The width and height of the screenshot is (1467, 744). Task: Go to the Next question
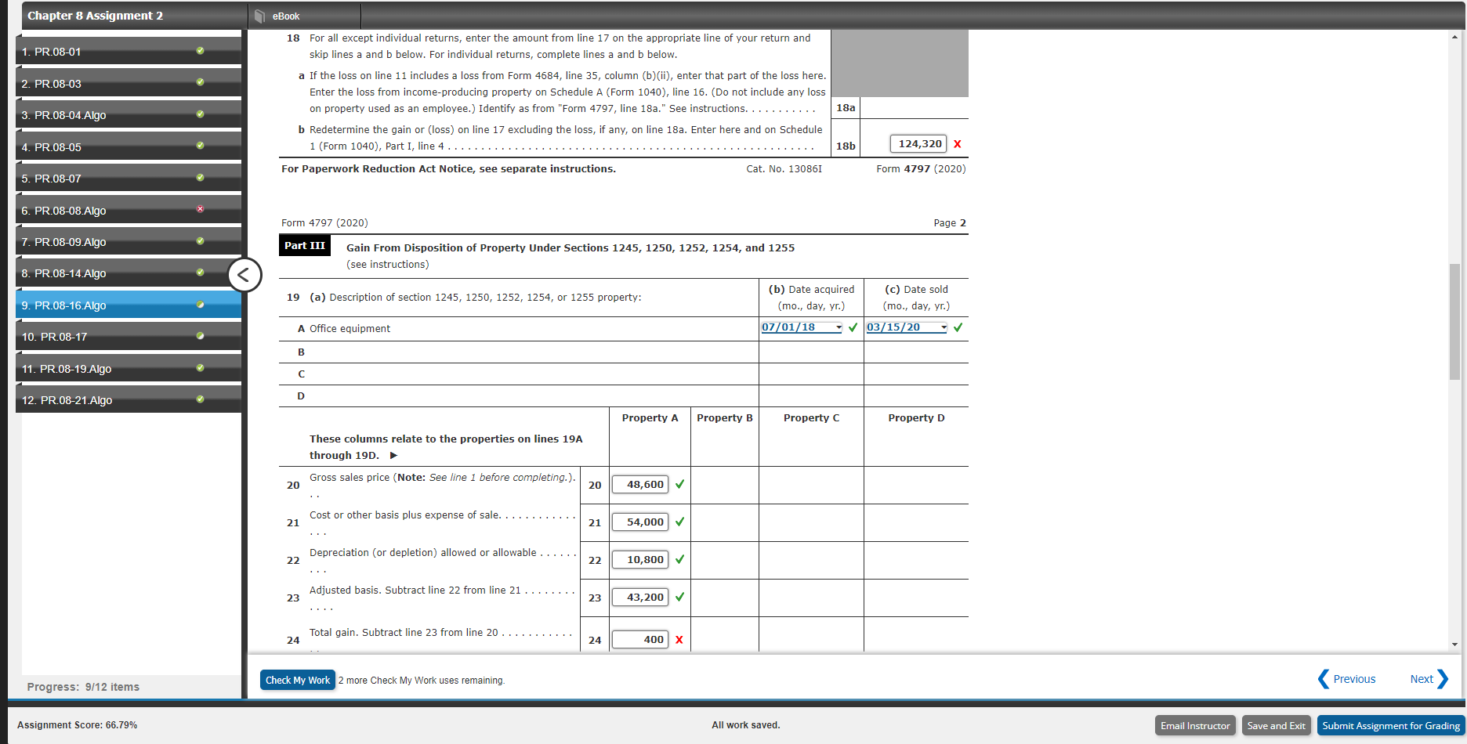(1429, 679)
